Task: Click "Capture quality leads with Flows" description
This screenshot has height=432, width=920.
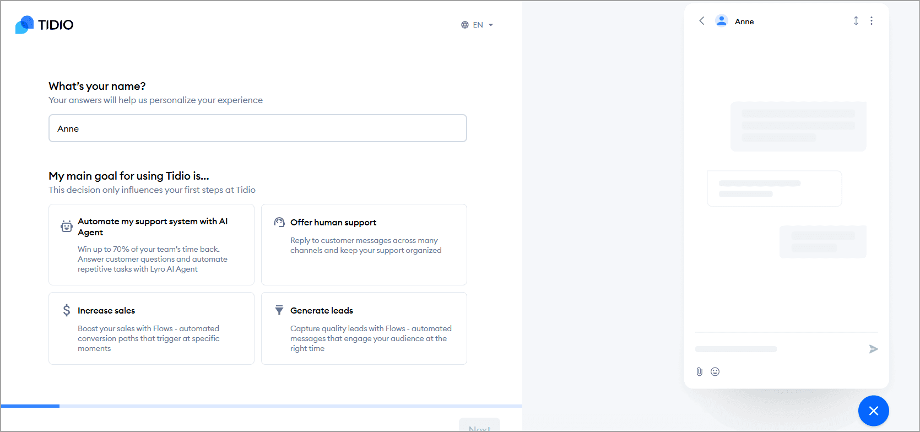Action: tap(371, 338)
